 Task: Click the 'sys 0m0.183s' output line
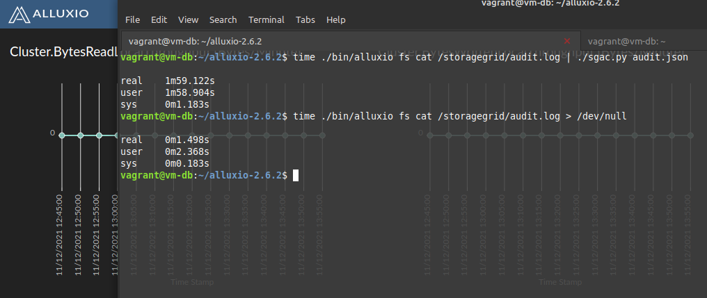click(x=165, y=163)
